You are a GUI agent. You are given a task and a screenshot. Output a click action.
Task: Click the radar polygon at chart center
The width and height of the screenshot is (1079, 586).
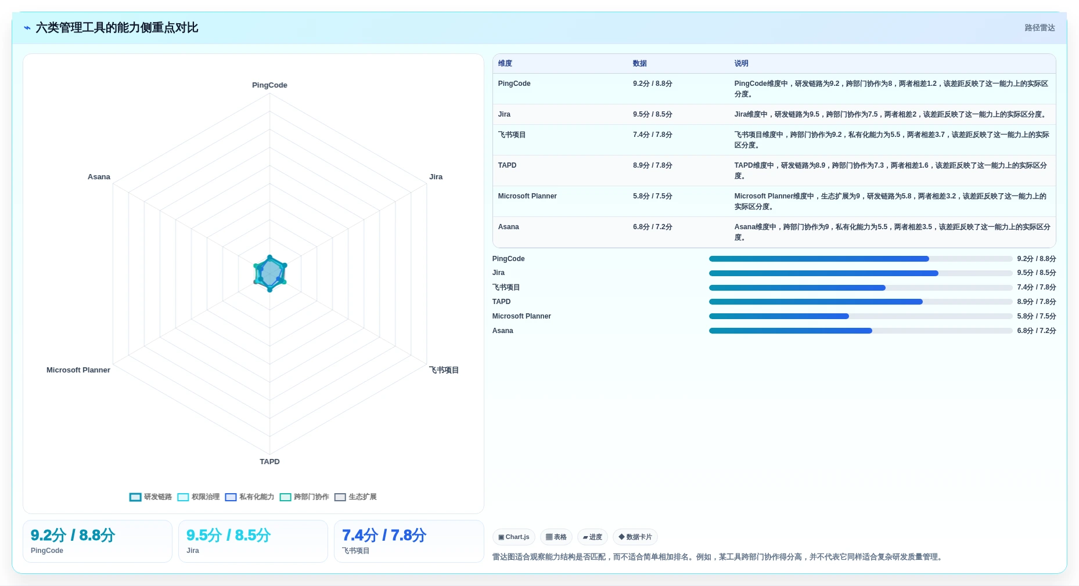269,273
